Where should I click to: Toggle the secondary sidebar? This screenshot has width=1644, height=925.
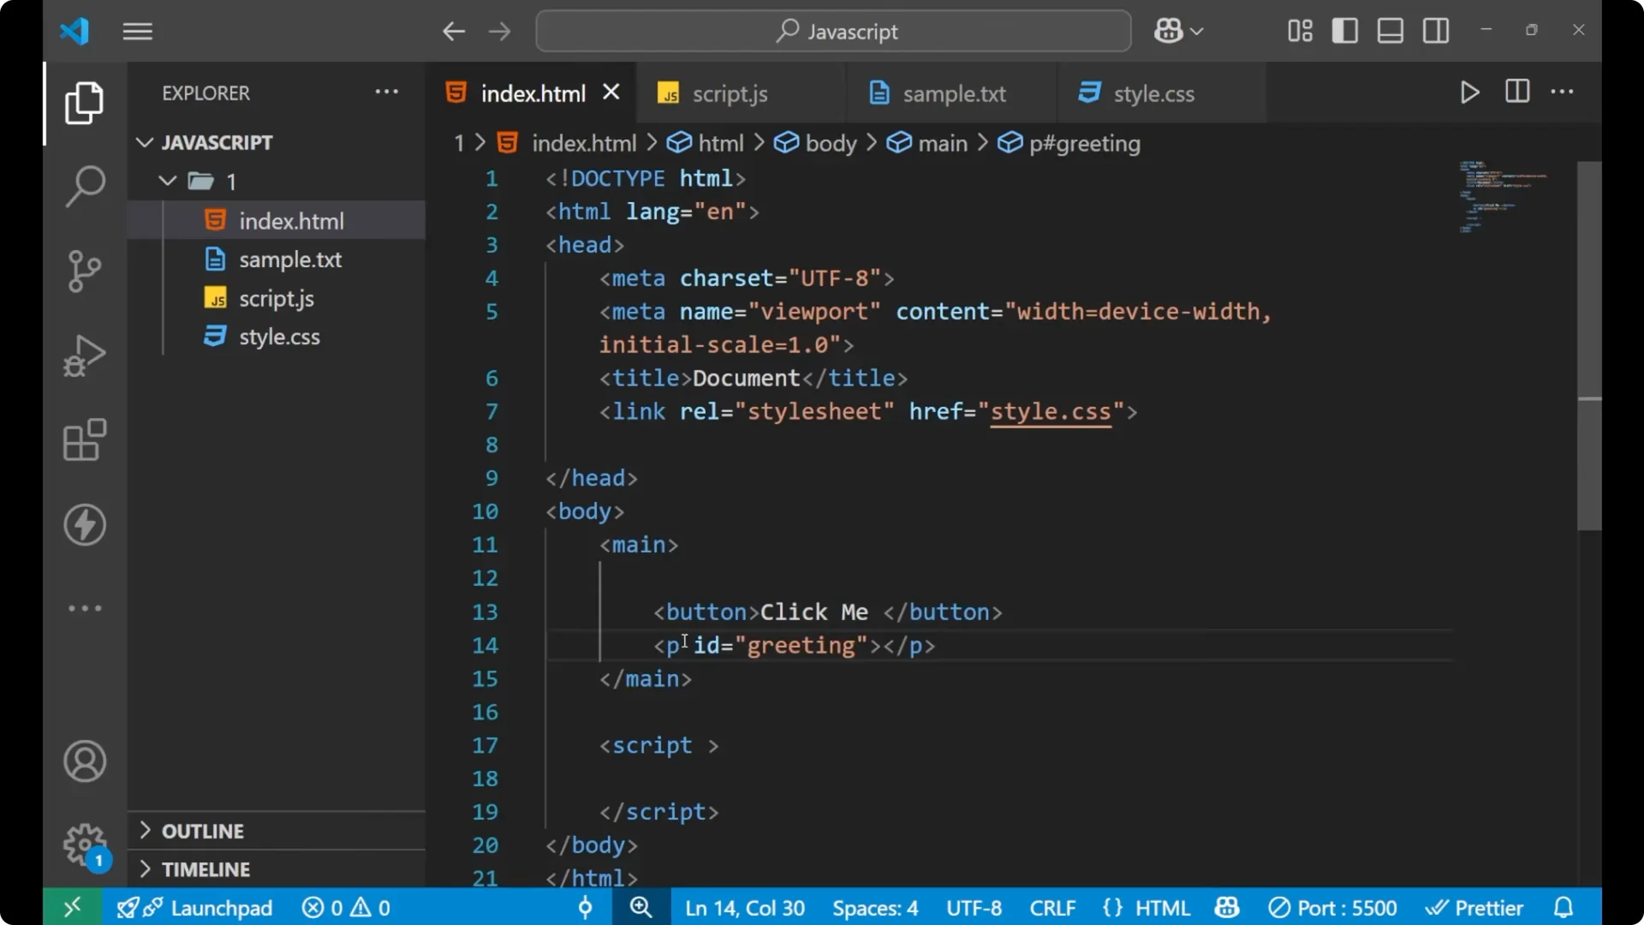click(1435, 30)
